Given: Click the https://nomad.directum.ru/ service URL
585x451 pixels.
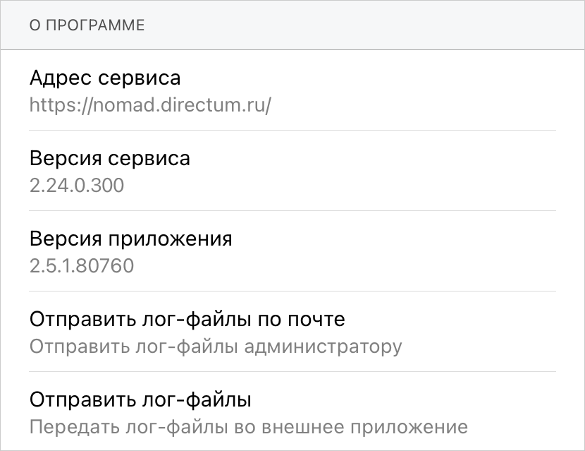Looking at the screenshot, I should (150, 105).
